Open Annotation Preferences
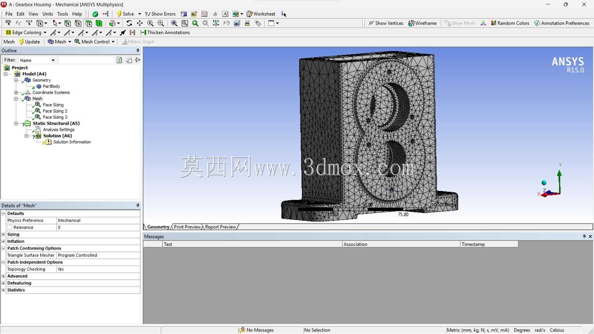Screen dimensions: 594x334 (562, 23)
